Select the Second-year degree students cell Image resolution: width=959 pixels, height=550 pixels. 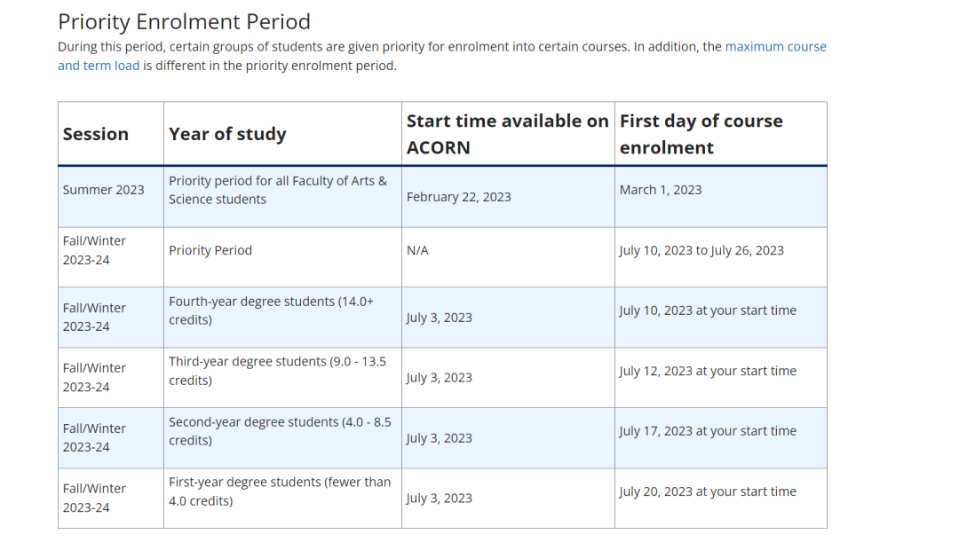(x=280, y=431)
